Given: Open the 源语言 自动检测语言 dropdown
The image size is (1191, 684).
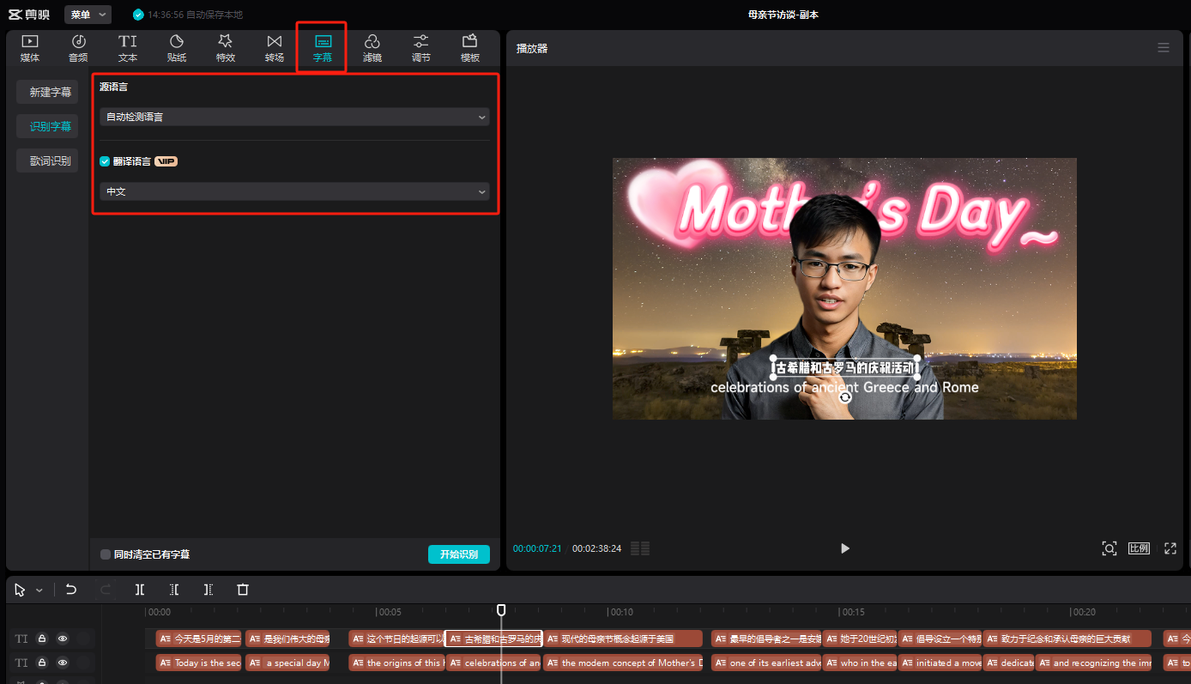Looking at the screenshot, I should (x=294, y=117).
